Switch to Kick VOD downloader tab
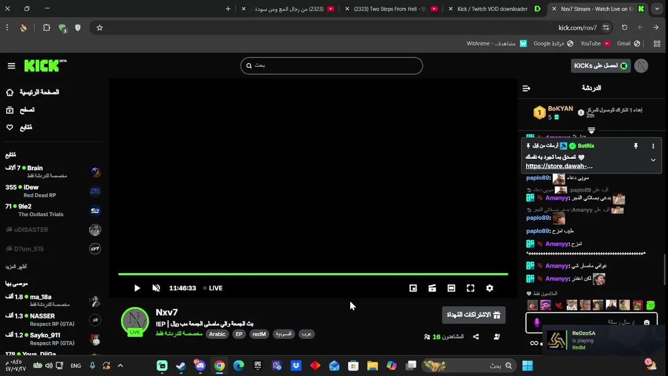Screen dimensions: 668x376 tap(496, 9)
